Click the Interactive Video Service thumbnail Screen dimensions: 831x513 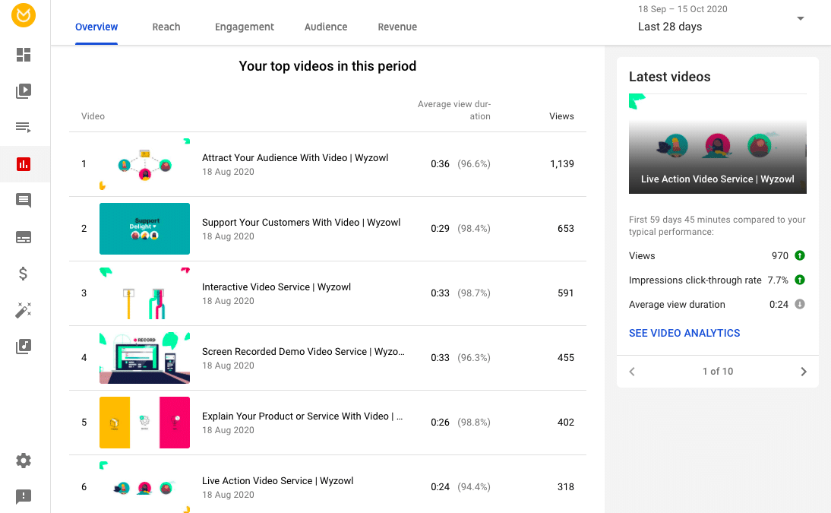click(x=144, y=293)
